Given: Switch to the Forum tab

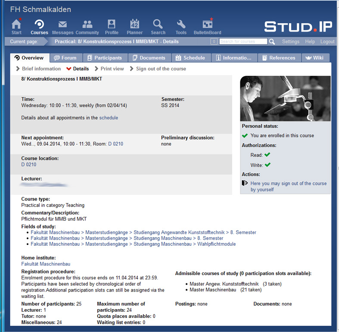Looking at the screenshot, I should (x=66, y=58).
